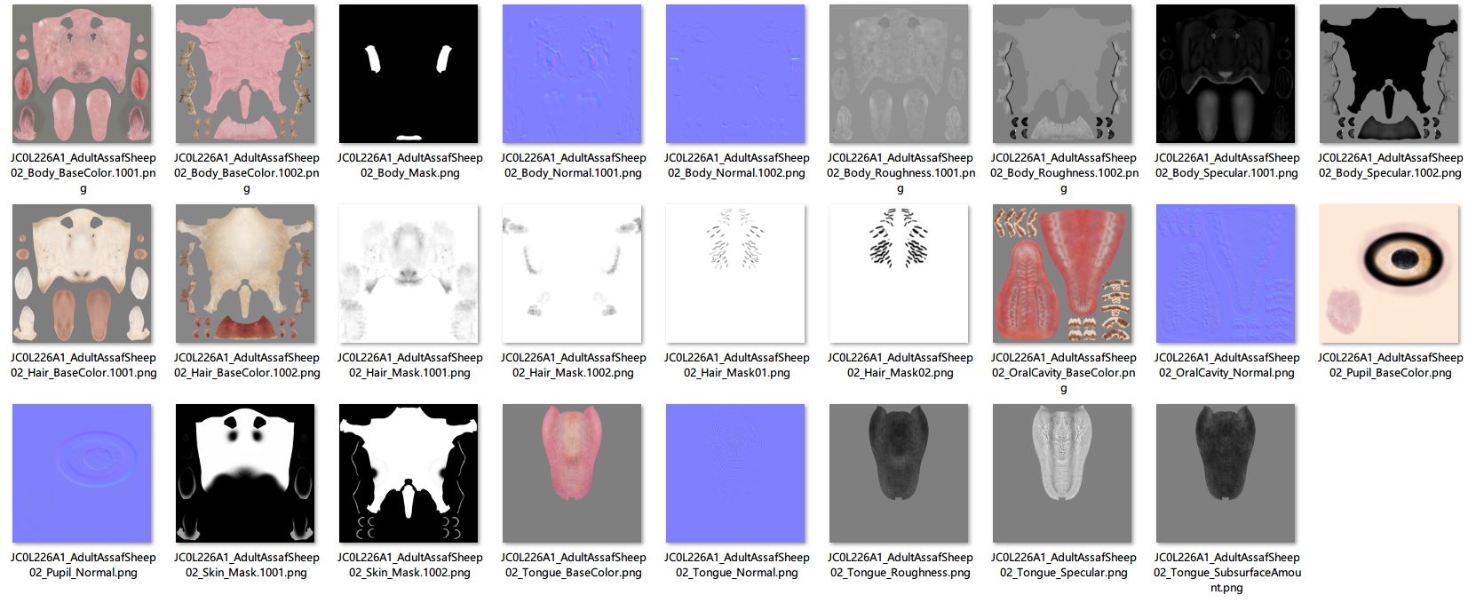Open the Skin_Mask.1001.png thumbnail
This screenshot has height=603, width=1468.
coord(245,473)
